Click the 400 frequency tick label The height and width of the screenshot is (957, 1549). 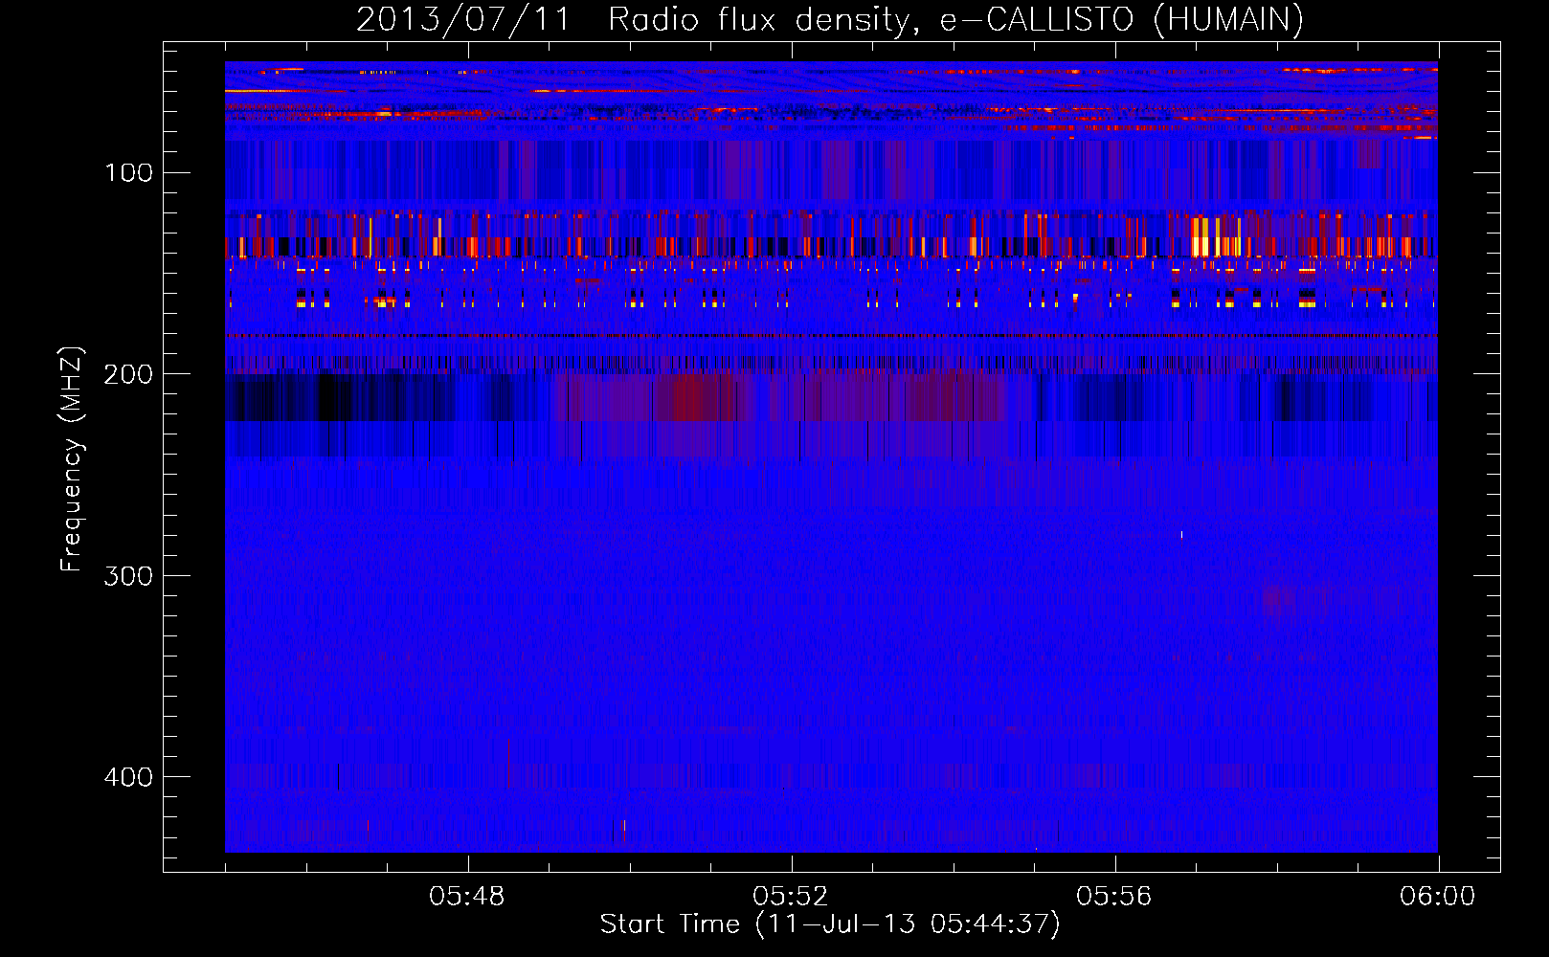129,777
